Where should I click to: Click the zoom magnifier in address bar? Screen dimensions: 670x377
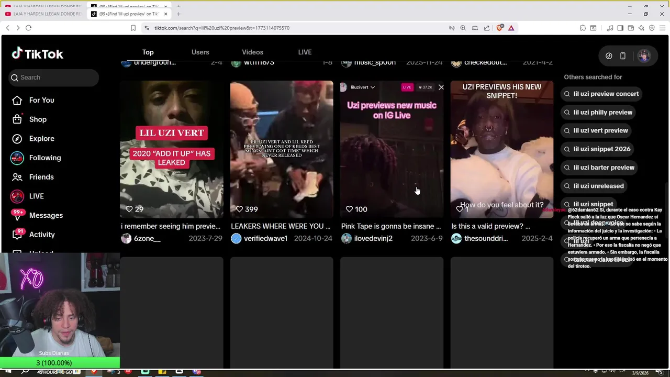click(463, 28)
